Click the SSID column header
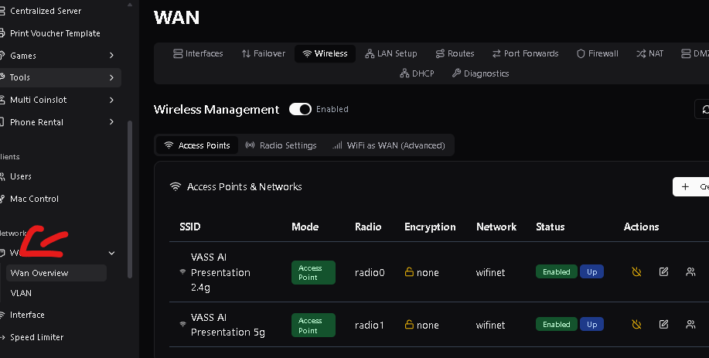Screen dimensions: 709x358 (x=190, y=227)
